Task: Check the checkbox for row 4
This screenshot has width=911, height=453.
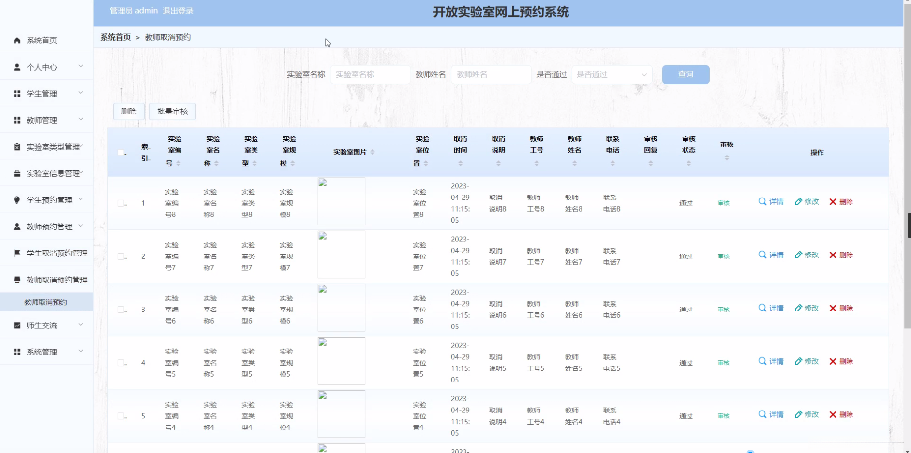Action: coord(121,363)
